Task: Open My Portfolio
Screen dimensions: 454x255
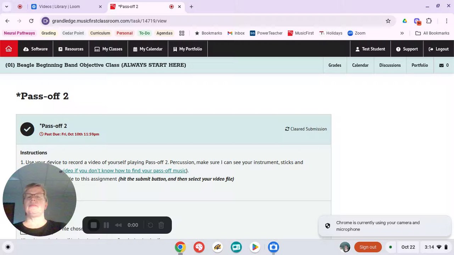Action: click(x=187, y=49)
